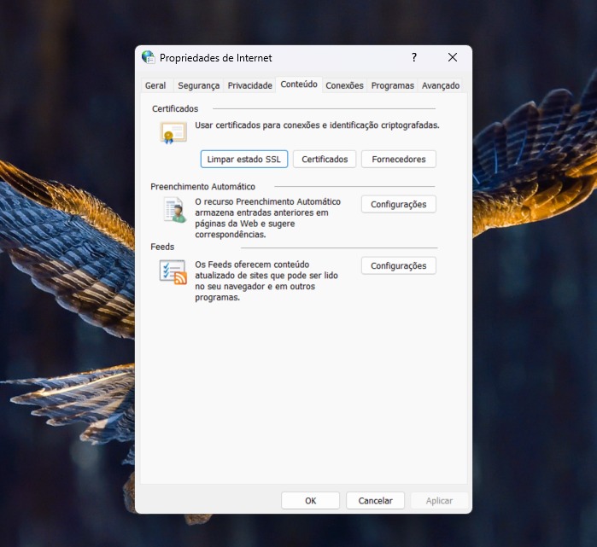Viewport: 597px width, 547px height.
Task: Switch to the Geral tab
Action: point(155,85)
